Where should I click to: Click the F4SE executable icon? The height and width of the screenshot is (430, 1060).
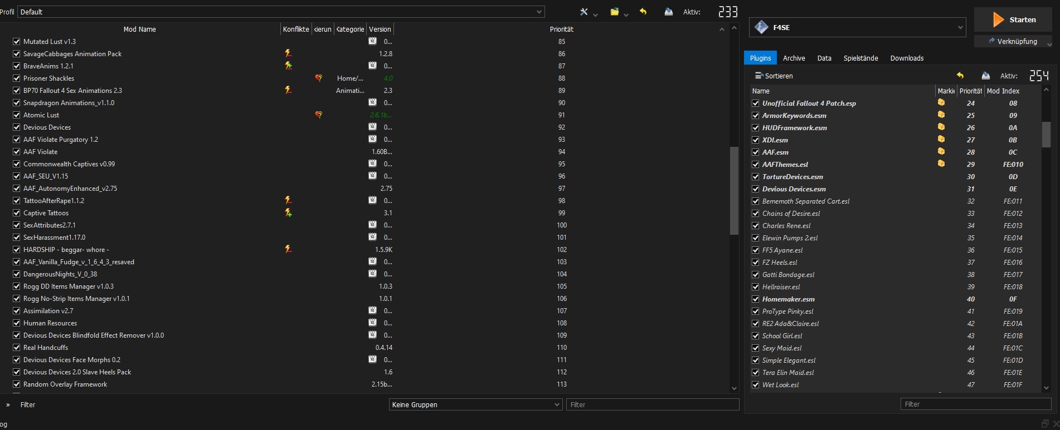(761, 27)
